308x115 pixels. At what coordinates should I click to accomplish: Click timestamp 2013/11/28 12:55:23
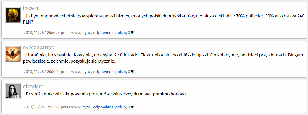pos(41,33)
